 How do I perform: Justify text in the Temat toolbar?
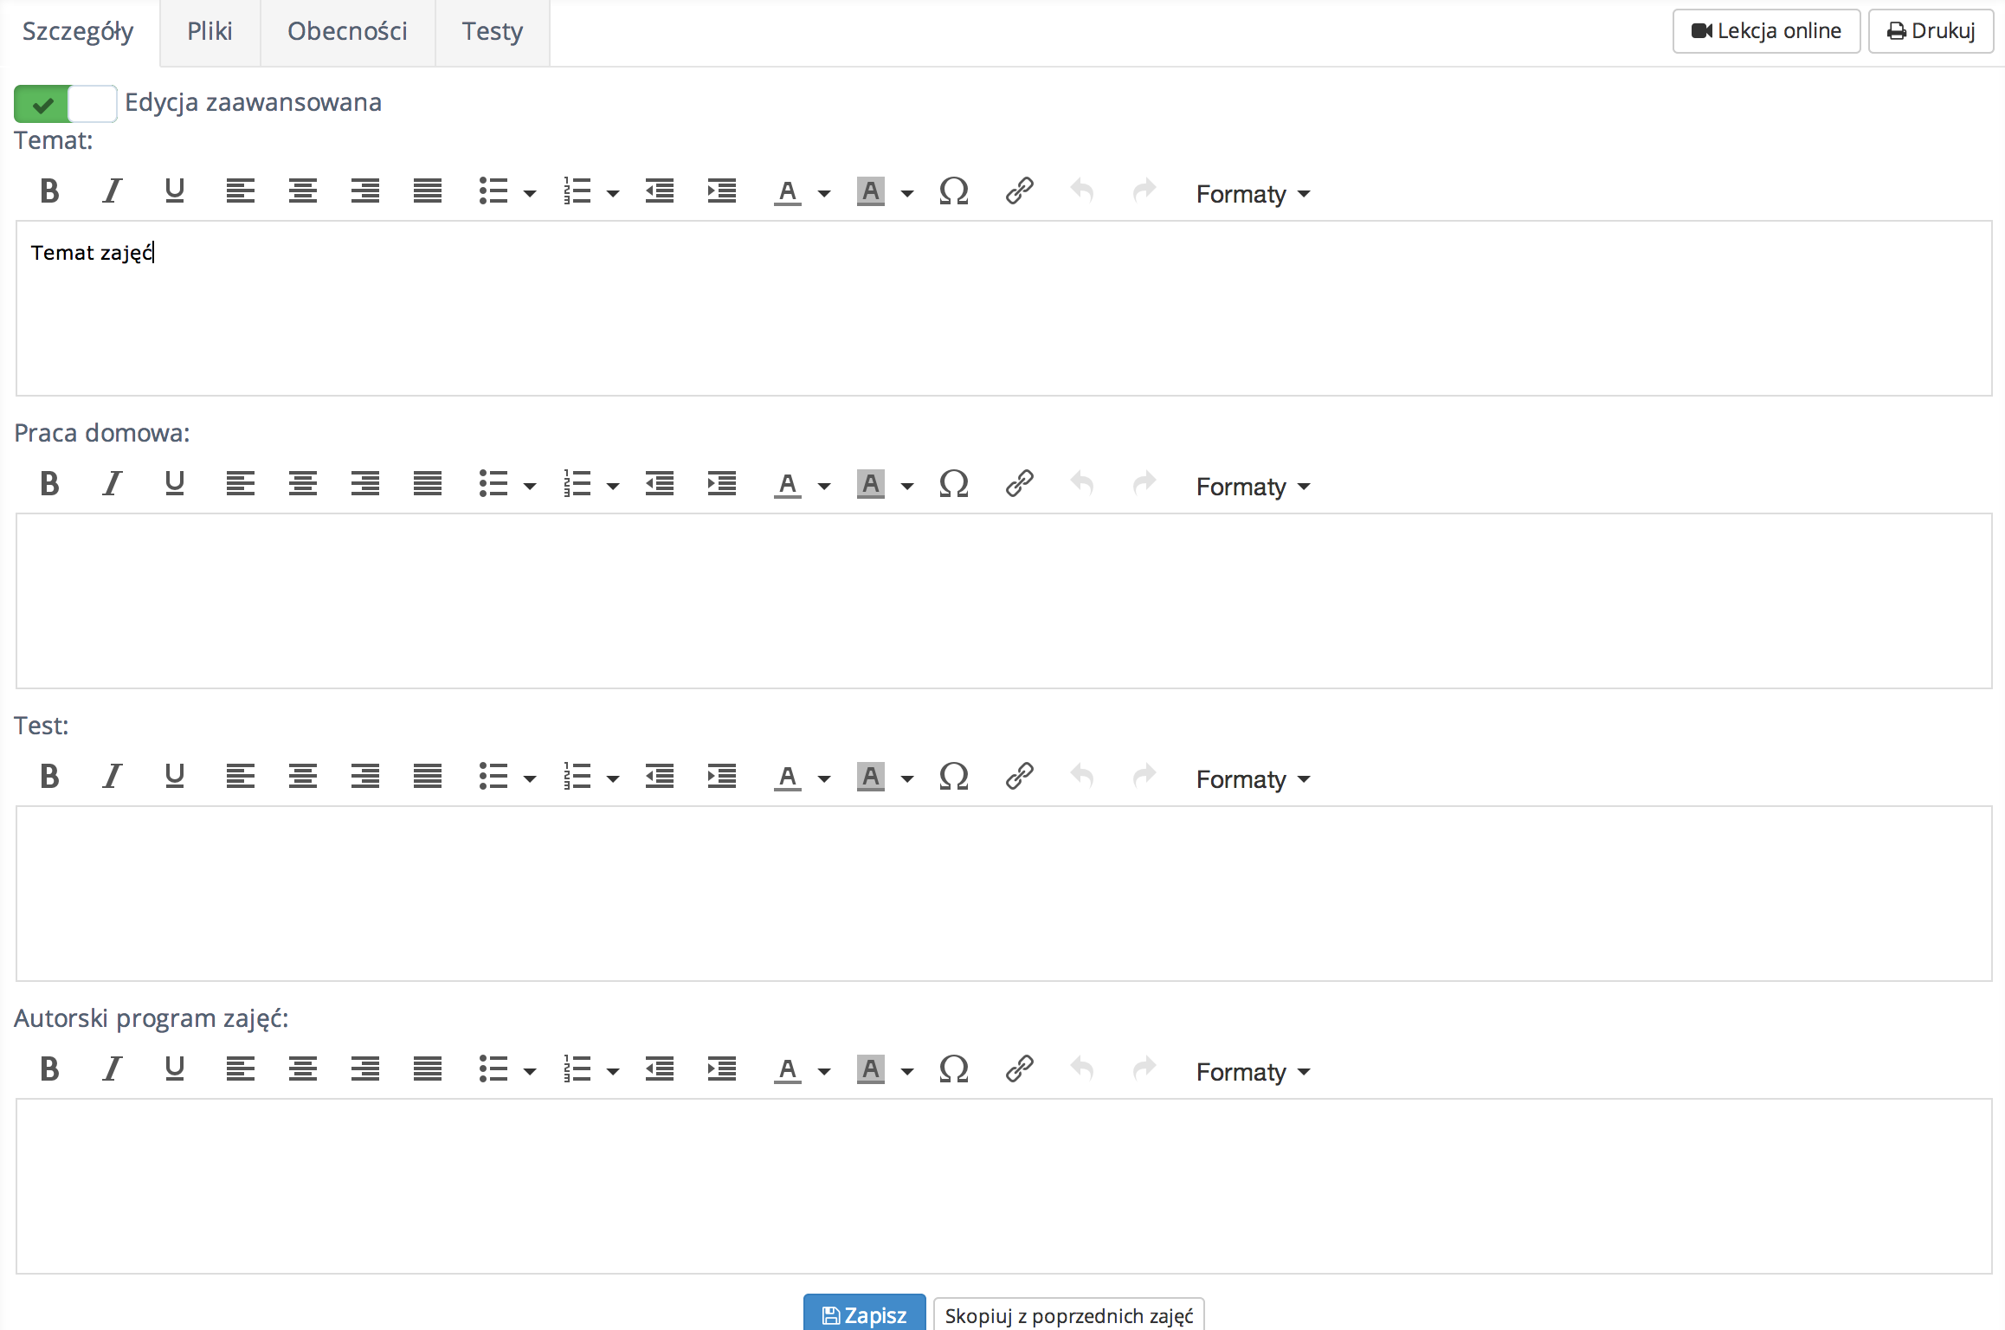click(427, 190)
